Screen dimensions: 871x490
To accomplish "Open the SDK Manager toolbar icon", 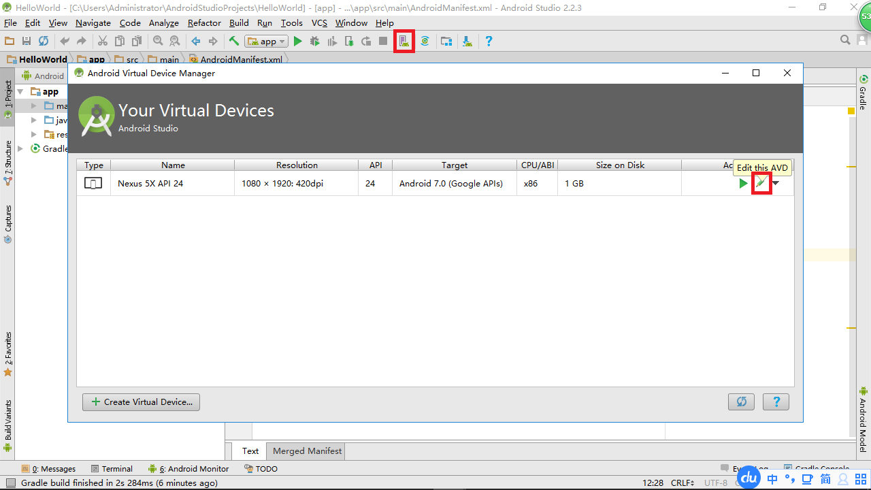I will pyautogui.click(x=467, y=41).
